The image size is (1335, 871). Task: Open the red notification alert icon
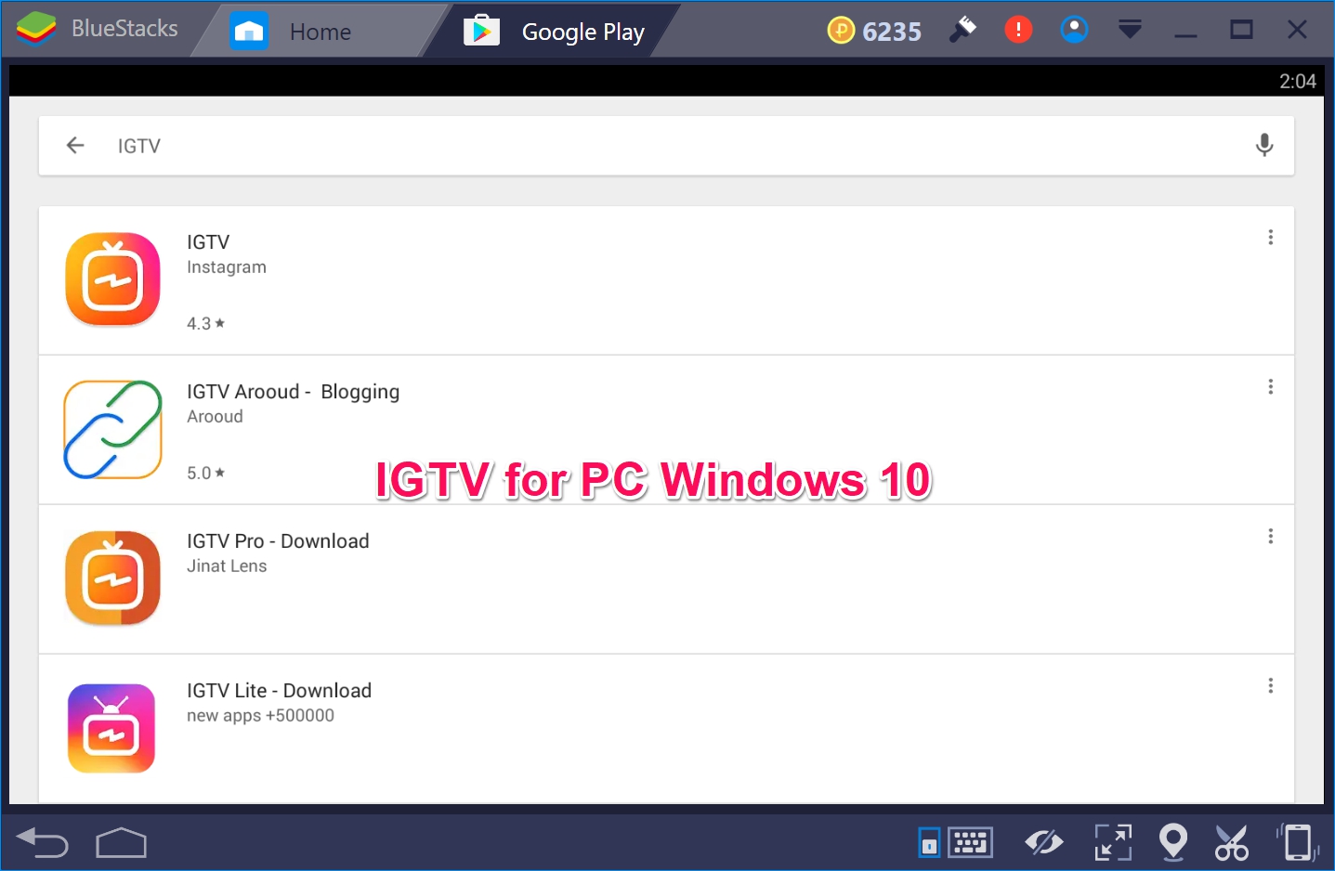(x=1018, y=29)
